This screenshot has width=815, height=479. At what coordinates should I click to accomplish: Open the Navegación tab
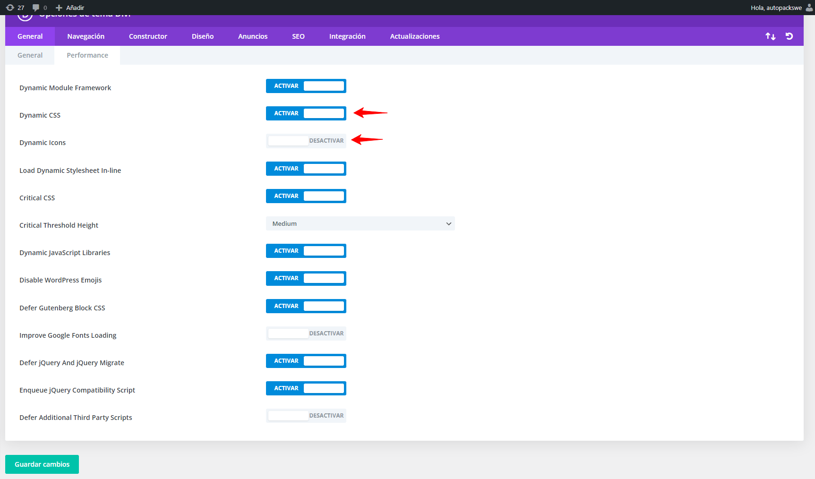[x=86, y=36]
